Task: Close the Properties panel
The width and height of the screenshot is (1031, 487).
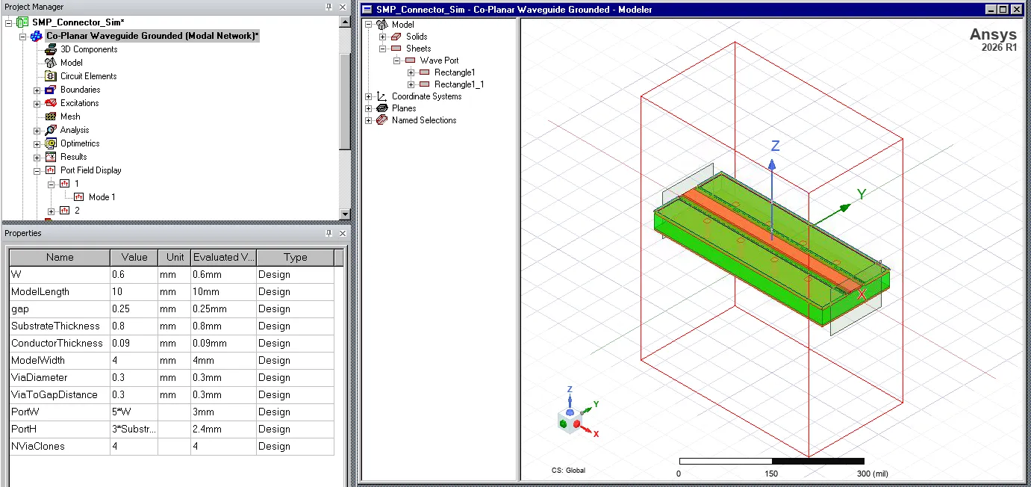Action: (x=343, y=234)
